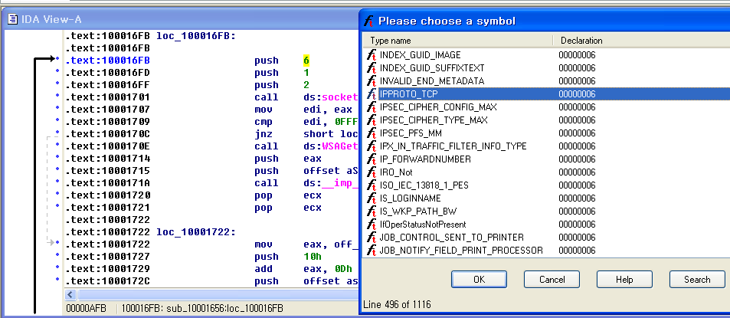The image size is (730, 318).
Task: Click highlighted operand 6 in push instruction
Action: click(x=306, y=61)
